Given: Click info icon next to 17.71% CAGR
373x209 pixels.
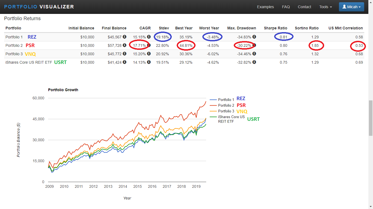Looking at the screenshot, I should 149,45.
